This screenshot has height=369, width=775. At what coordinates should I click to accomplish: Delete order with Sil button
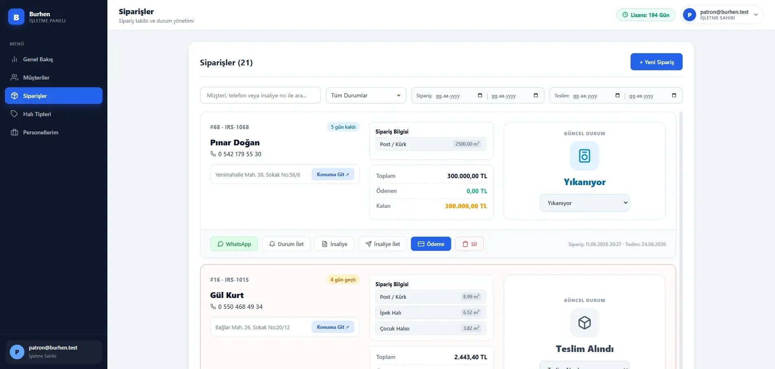pos(469,244)
